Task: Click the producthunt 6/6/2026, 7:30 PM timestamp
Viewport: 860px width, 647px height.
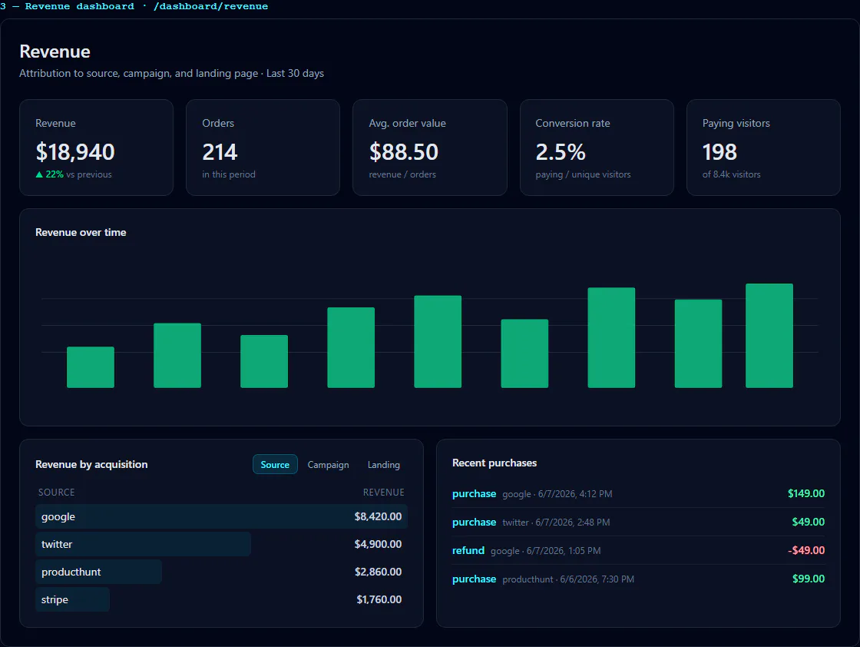Action: pyautogui.click(x=568, y=579)
